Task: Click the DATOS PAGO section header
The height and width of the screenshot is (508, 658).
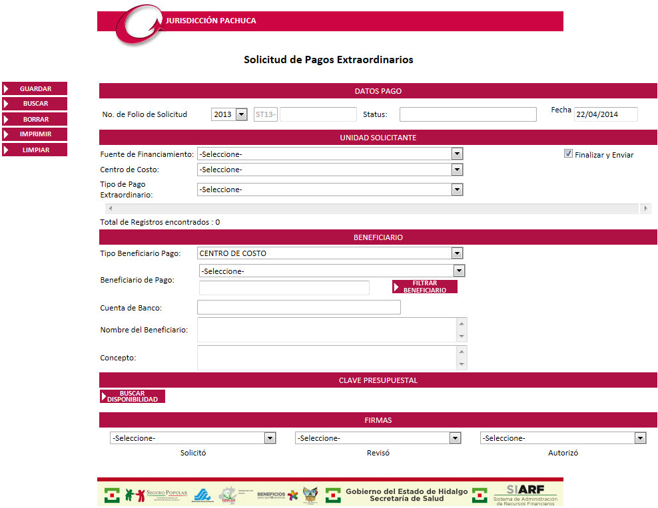Action: click(378, 91)
